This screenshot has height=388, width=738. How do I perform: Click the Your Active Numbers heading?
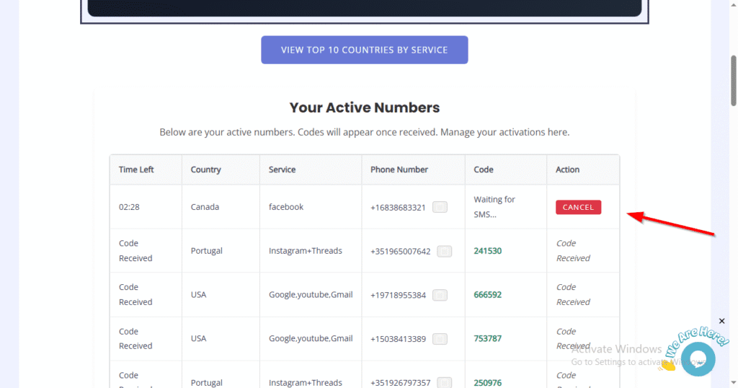pos(364,107)
